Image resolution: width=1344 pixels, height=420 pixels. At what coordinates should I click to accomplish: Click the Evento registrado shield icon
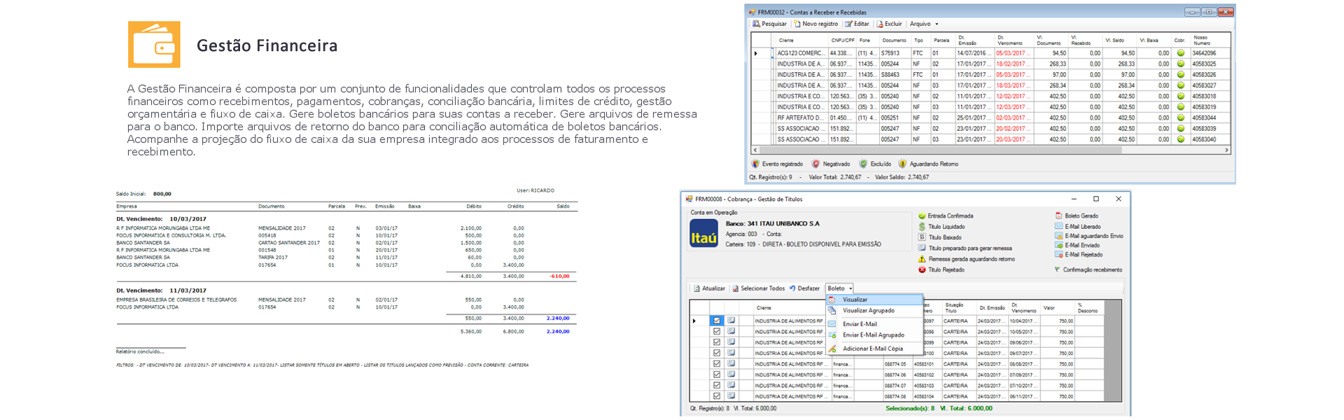(x=755, y=164)
